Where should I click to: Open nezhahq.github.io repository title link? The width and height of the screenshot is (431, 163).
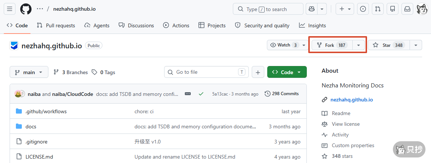click(52, 46)
